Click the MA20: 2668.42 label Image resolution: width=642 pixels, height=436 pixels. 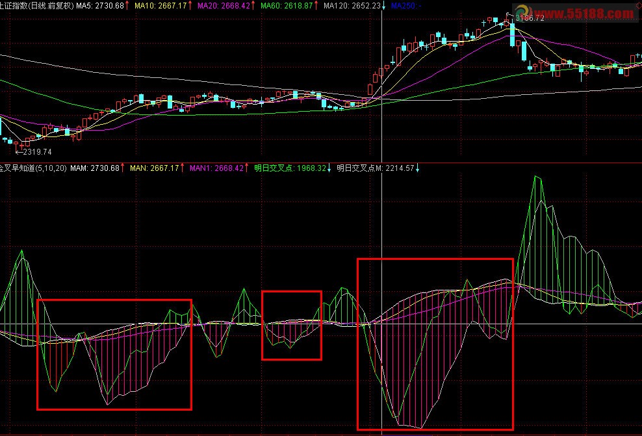(x=224, y=6)
